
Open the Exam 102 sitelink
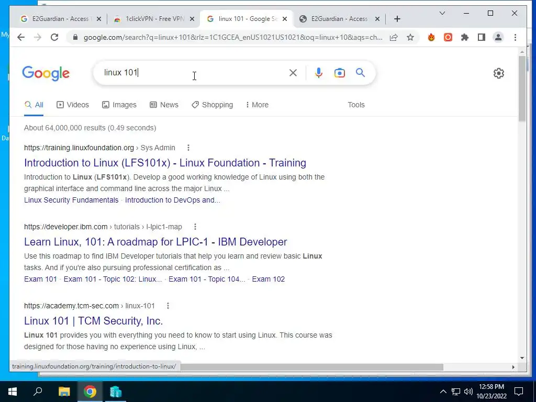pos(269,279)
